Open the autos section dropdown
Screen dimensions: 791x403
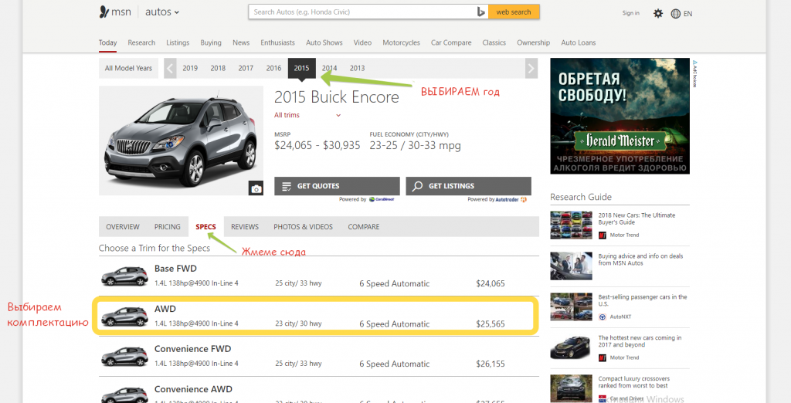pyautogui.click(x=162, y=12)
